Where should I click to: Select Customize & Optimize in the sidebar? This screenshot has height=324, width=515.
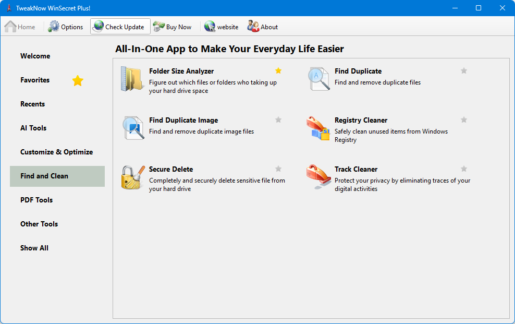click(x=56, y=152)
